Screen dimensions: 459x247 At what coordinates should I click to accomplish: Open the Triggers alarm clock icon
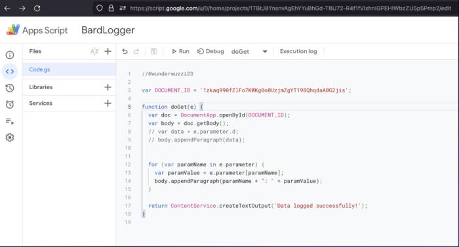tap(10, 104)
